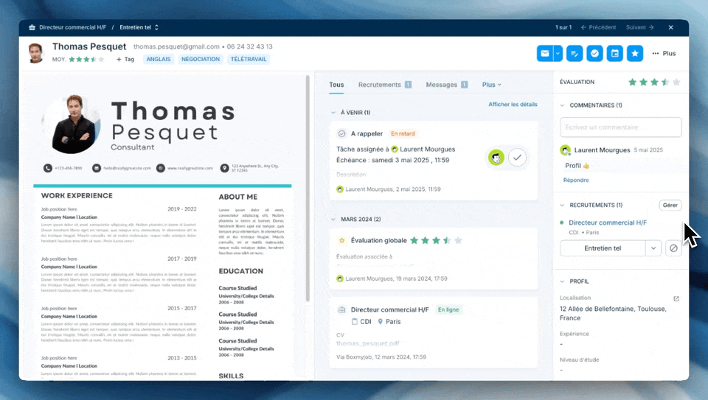Click the address pin icon on CV
This screenshot has height=400, width=708.
point(224,168)
